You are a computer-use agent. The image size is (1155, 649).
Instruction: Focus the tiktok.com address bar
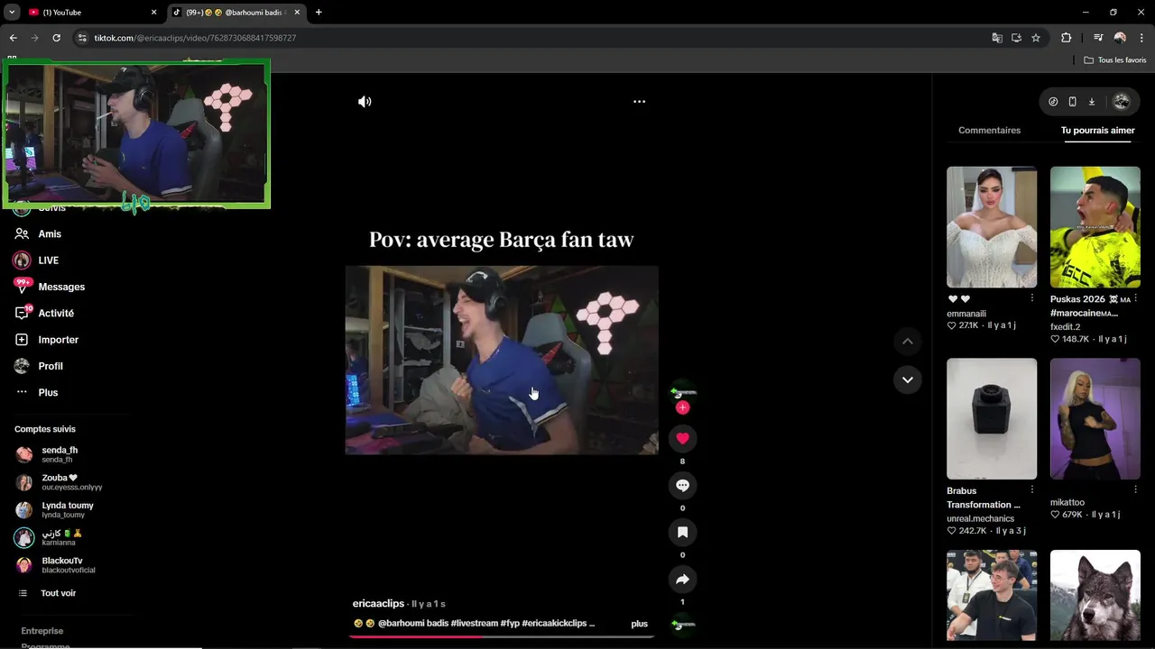click(x=532, y=38)
